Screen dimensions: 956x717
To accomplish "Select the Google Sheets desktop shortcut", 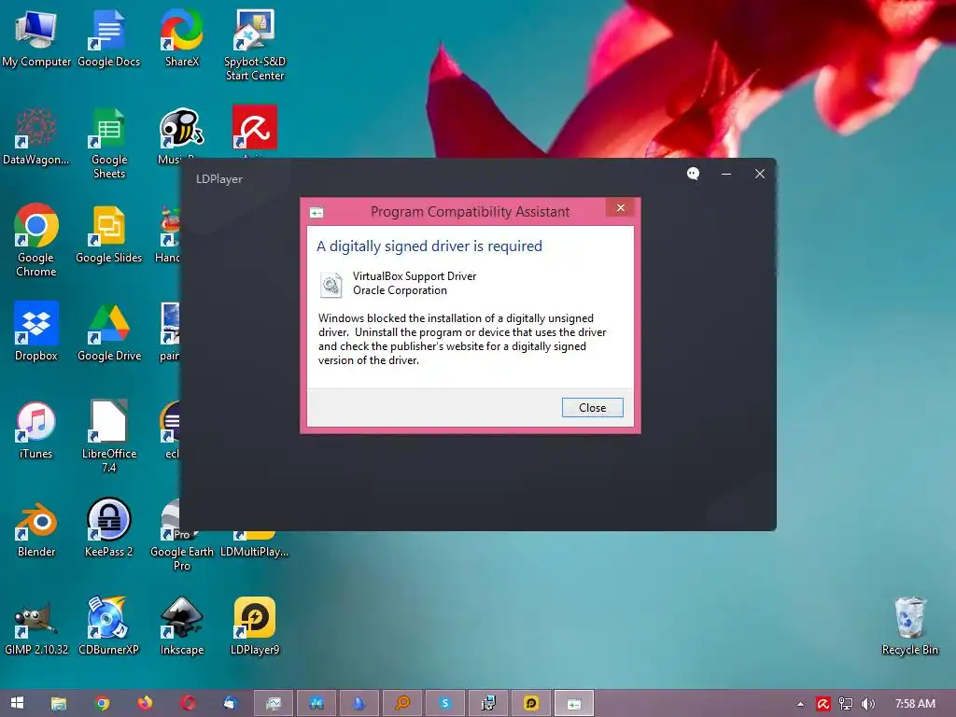I will coord(108,143).
